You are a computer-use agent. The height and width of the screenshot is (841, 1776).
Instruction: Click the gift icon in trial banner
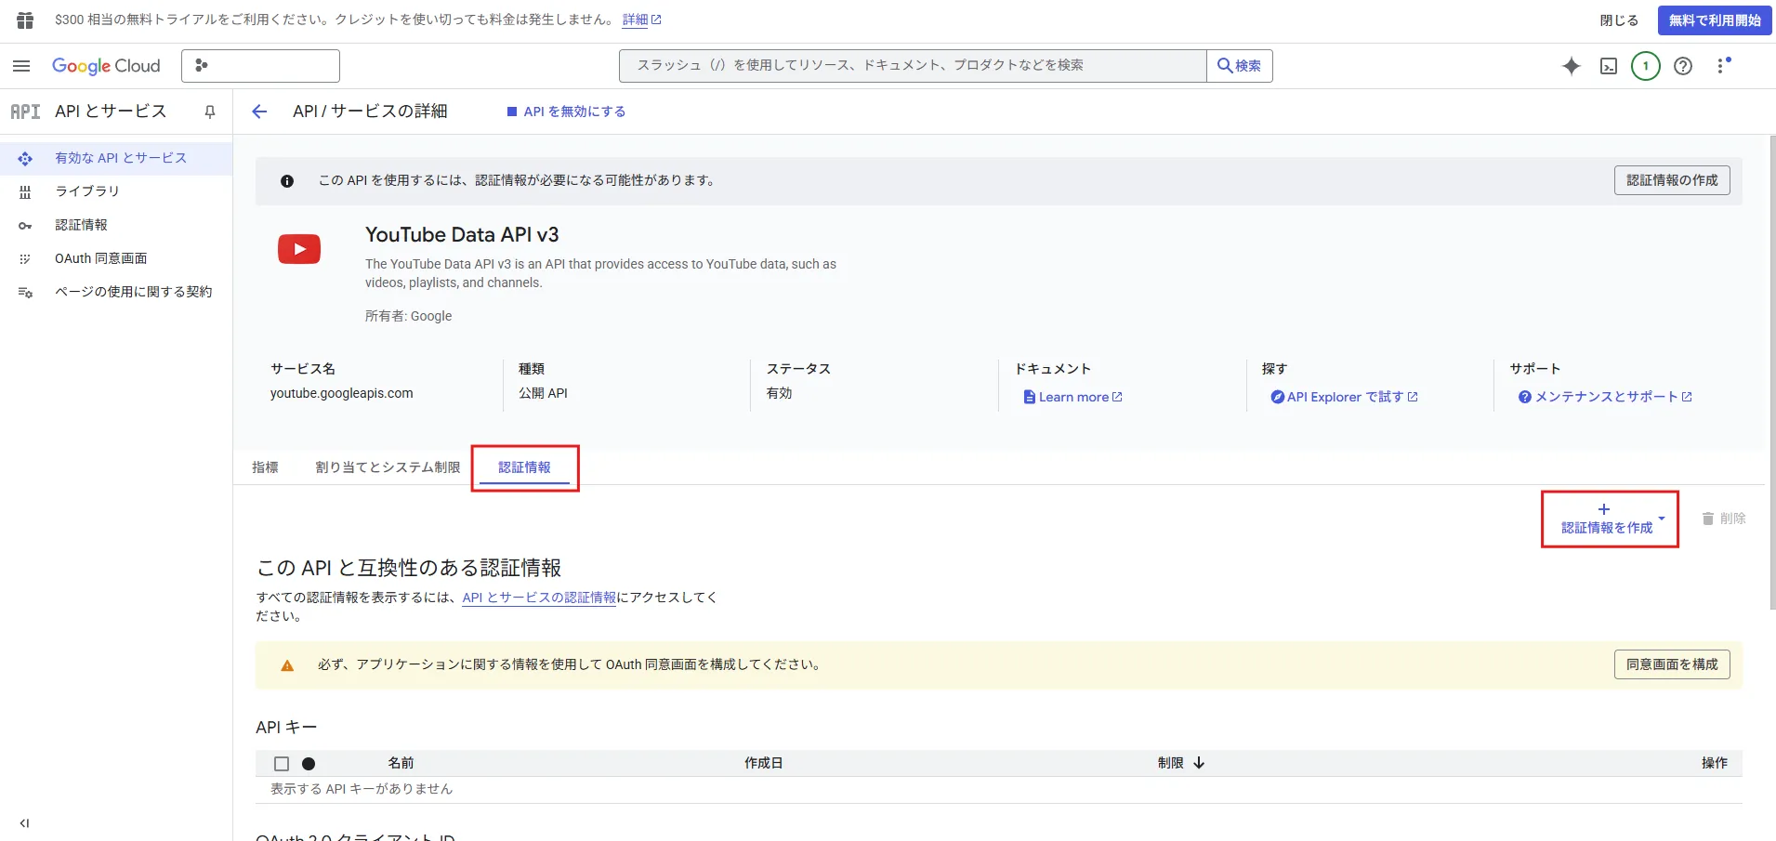pyautogui.click(x=25, y=20)
